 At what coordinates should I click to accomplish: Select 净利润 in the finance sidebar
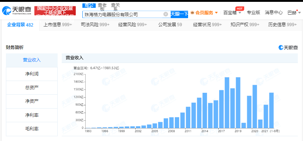(x=32, y=74)
